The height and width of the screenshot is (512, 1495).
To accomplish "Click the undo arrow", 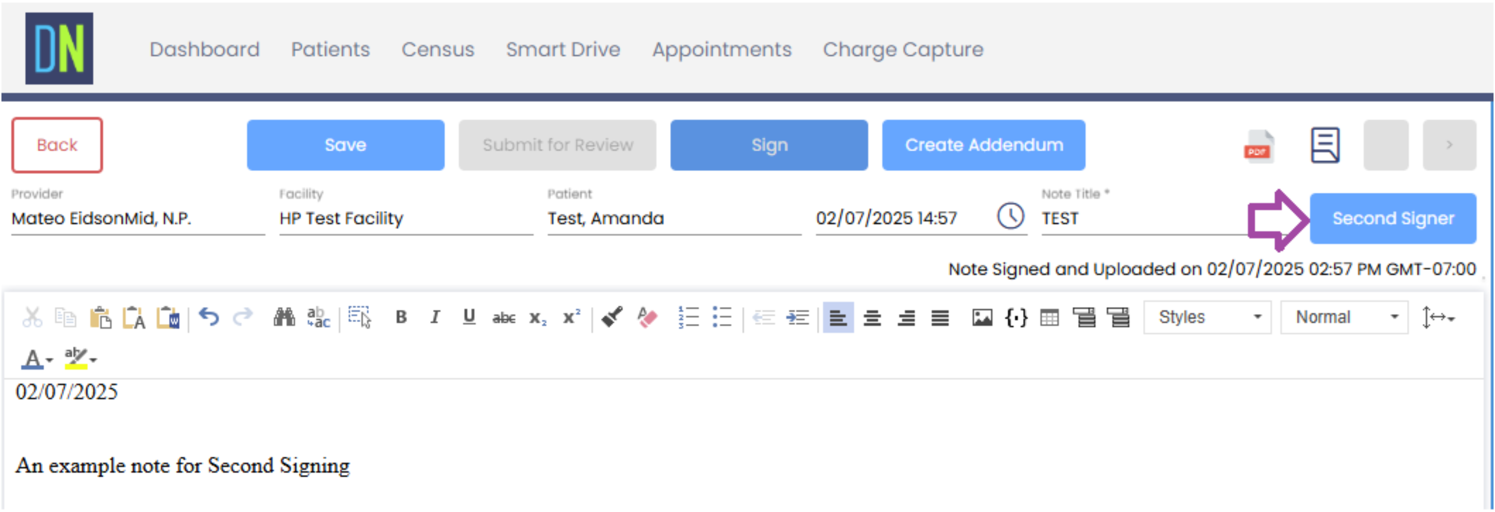I will pyautogui.click(x=209, y=317).
